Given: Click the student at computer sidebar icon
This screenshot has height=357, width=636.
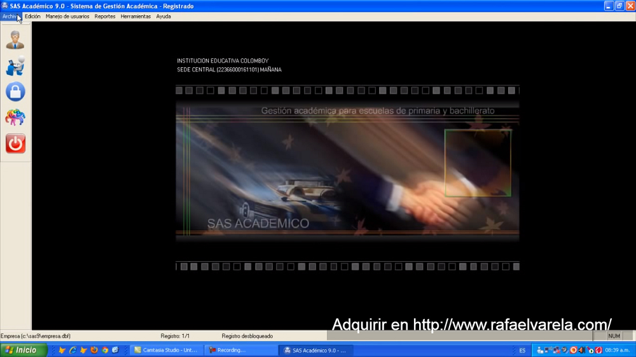Looking at the screenshot, I should [15, 66].
